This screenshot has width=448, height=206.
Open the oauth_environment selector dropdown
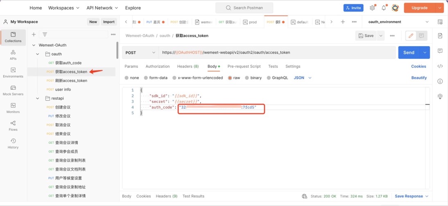(x=398, y=22)
